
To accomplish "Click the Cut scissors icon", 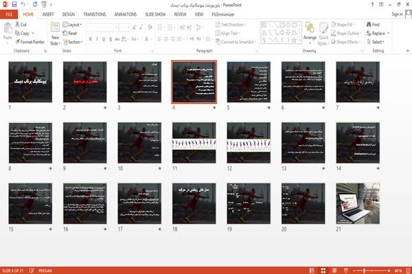I will coord(17,25).
